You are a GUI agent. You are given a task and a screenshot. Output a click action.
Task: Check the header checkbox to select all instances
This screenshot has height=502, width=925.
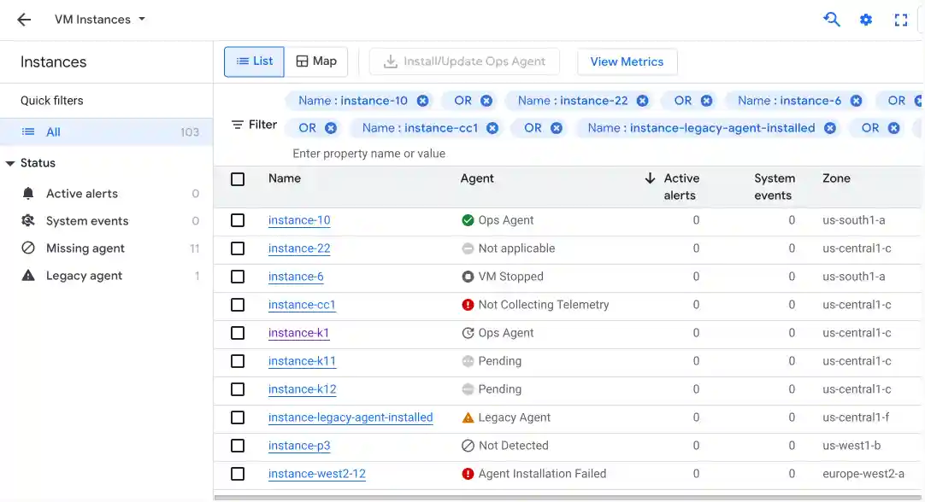click(238, 178)
